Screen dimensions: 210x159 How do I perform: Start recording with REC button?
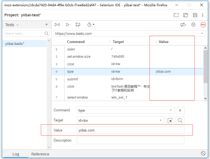tap(203, 25)
